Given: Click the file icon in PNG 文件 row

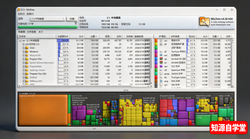Looking at the screenshot, I should tap(161, 81).
